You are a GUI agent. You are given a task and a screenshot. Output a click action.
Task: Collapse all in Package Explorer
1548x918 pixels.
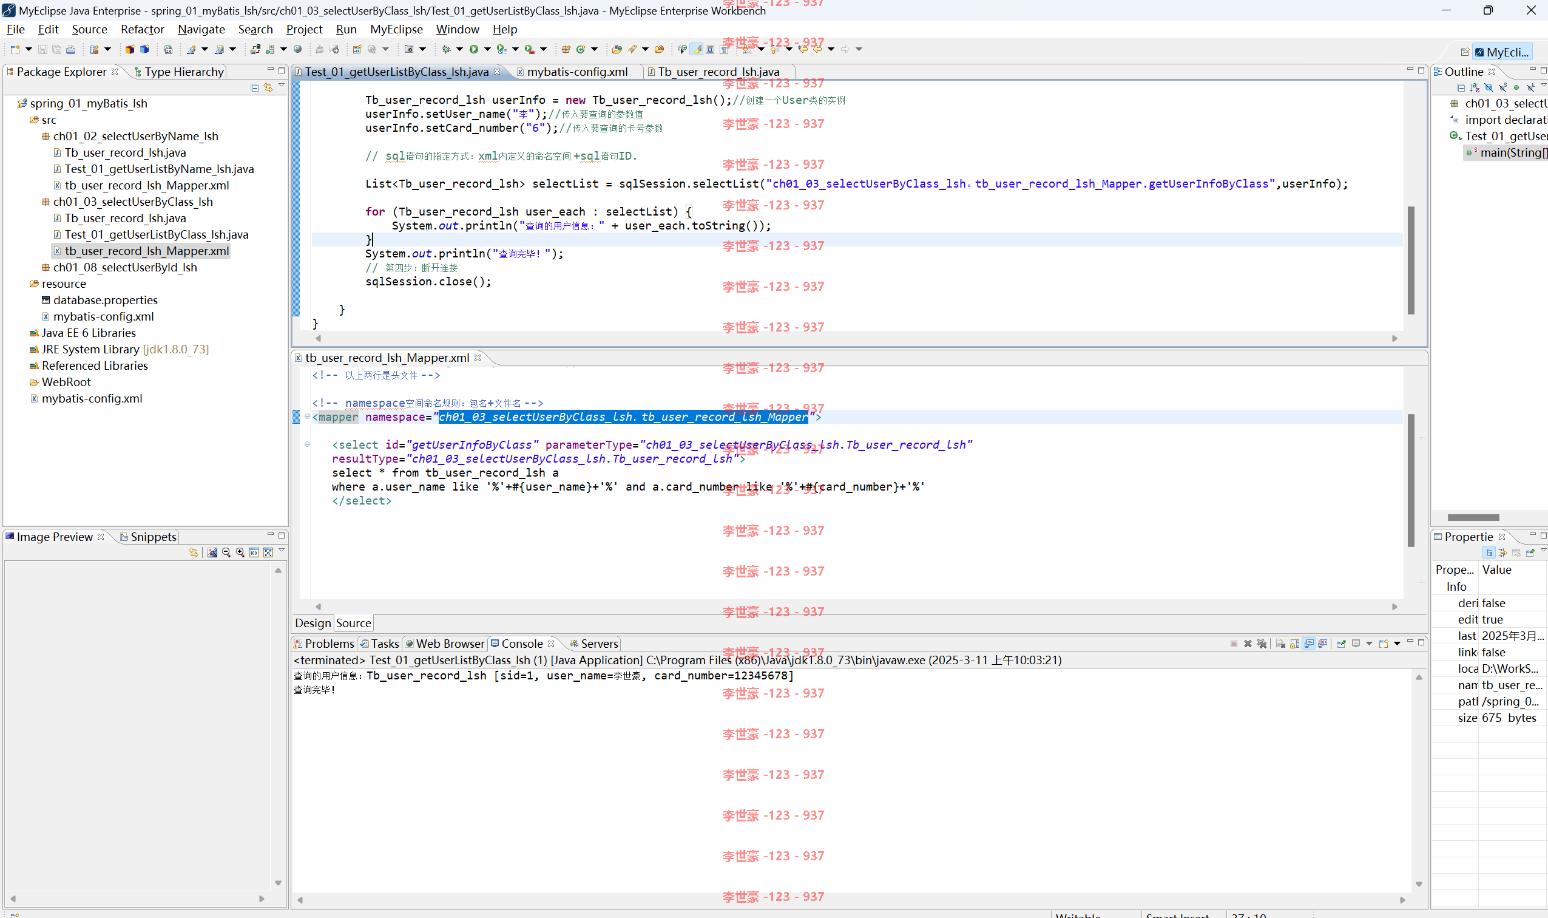(x=255, y=88)
